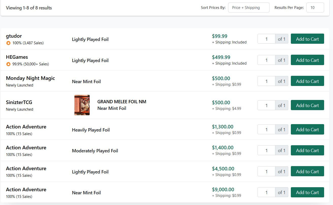The width and height of the screenshot is (333, 205).
Task: Click quantity field for $1,300.00 Heavily Played Foil
Action: pos(266,129)
